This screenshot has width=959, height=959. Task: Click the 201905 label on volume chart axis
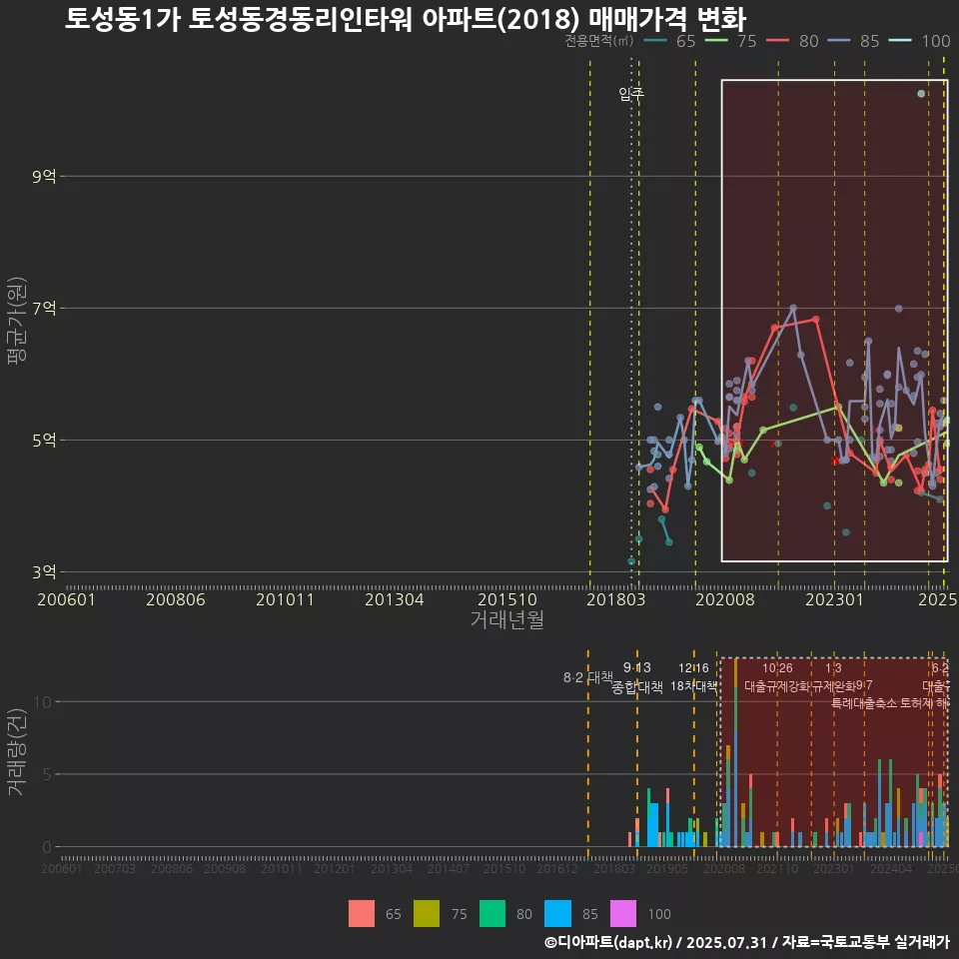point(667,869)
